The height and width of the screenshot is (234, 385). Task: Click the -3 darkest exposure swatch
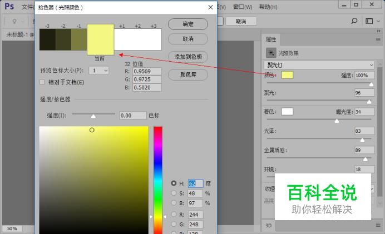[47, 39]
